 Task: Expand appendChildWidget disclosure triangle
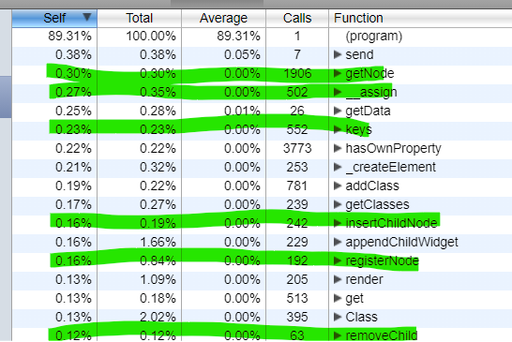pos(338,242)
